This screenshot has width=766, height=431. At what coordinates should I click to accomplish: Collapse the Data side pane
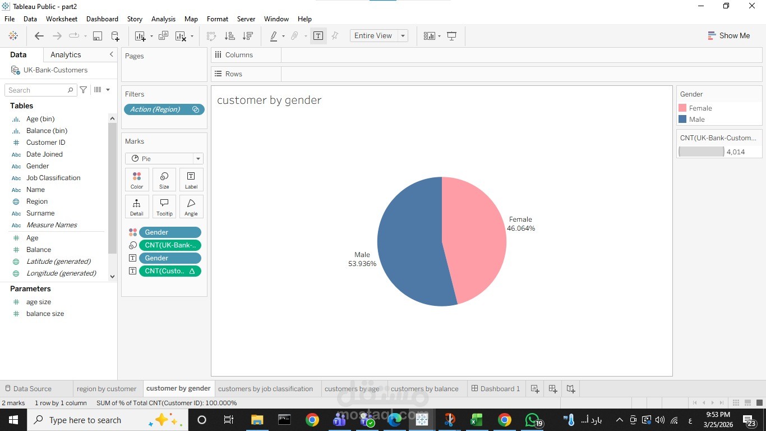pyautogui.click(x=111, y=54)
